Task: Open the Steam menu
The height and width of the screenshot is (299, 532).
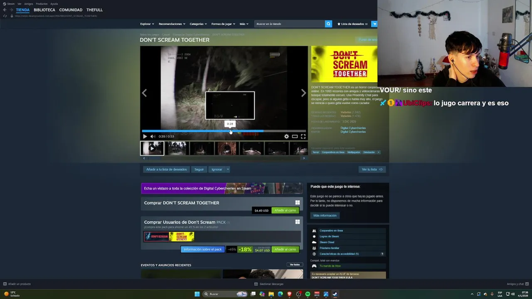Action: [9, 4]
